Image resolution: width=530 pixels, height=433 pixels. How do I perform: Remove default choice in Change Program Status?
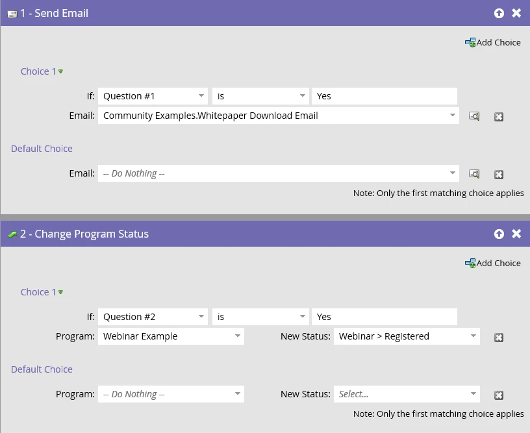tap(499, 395)
